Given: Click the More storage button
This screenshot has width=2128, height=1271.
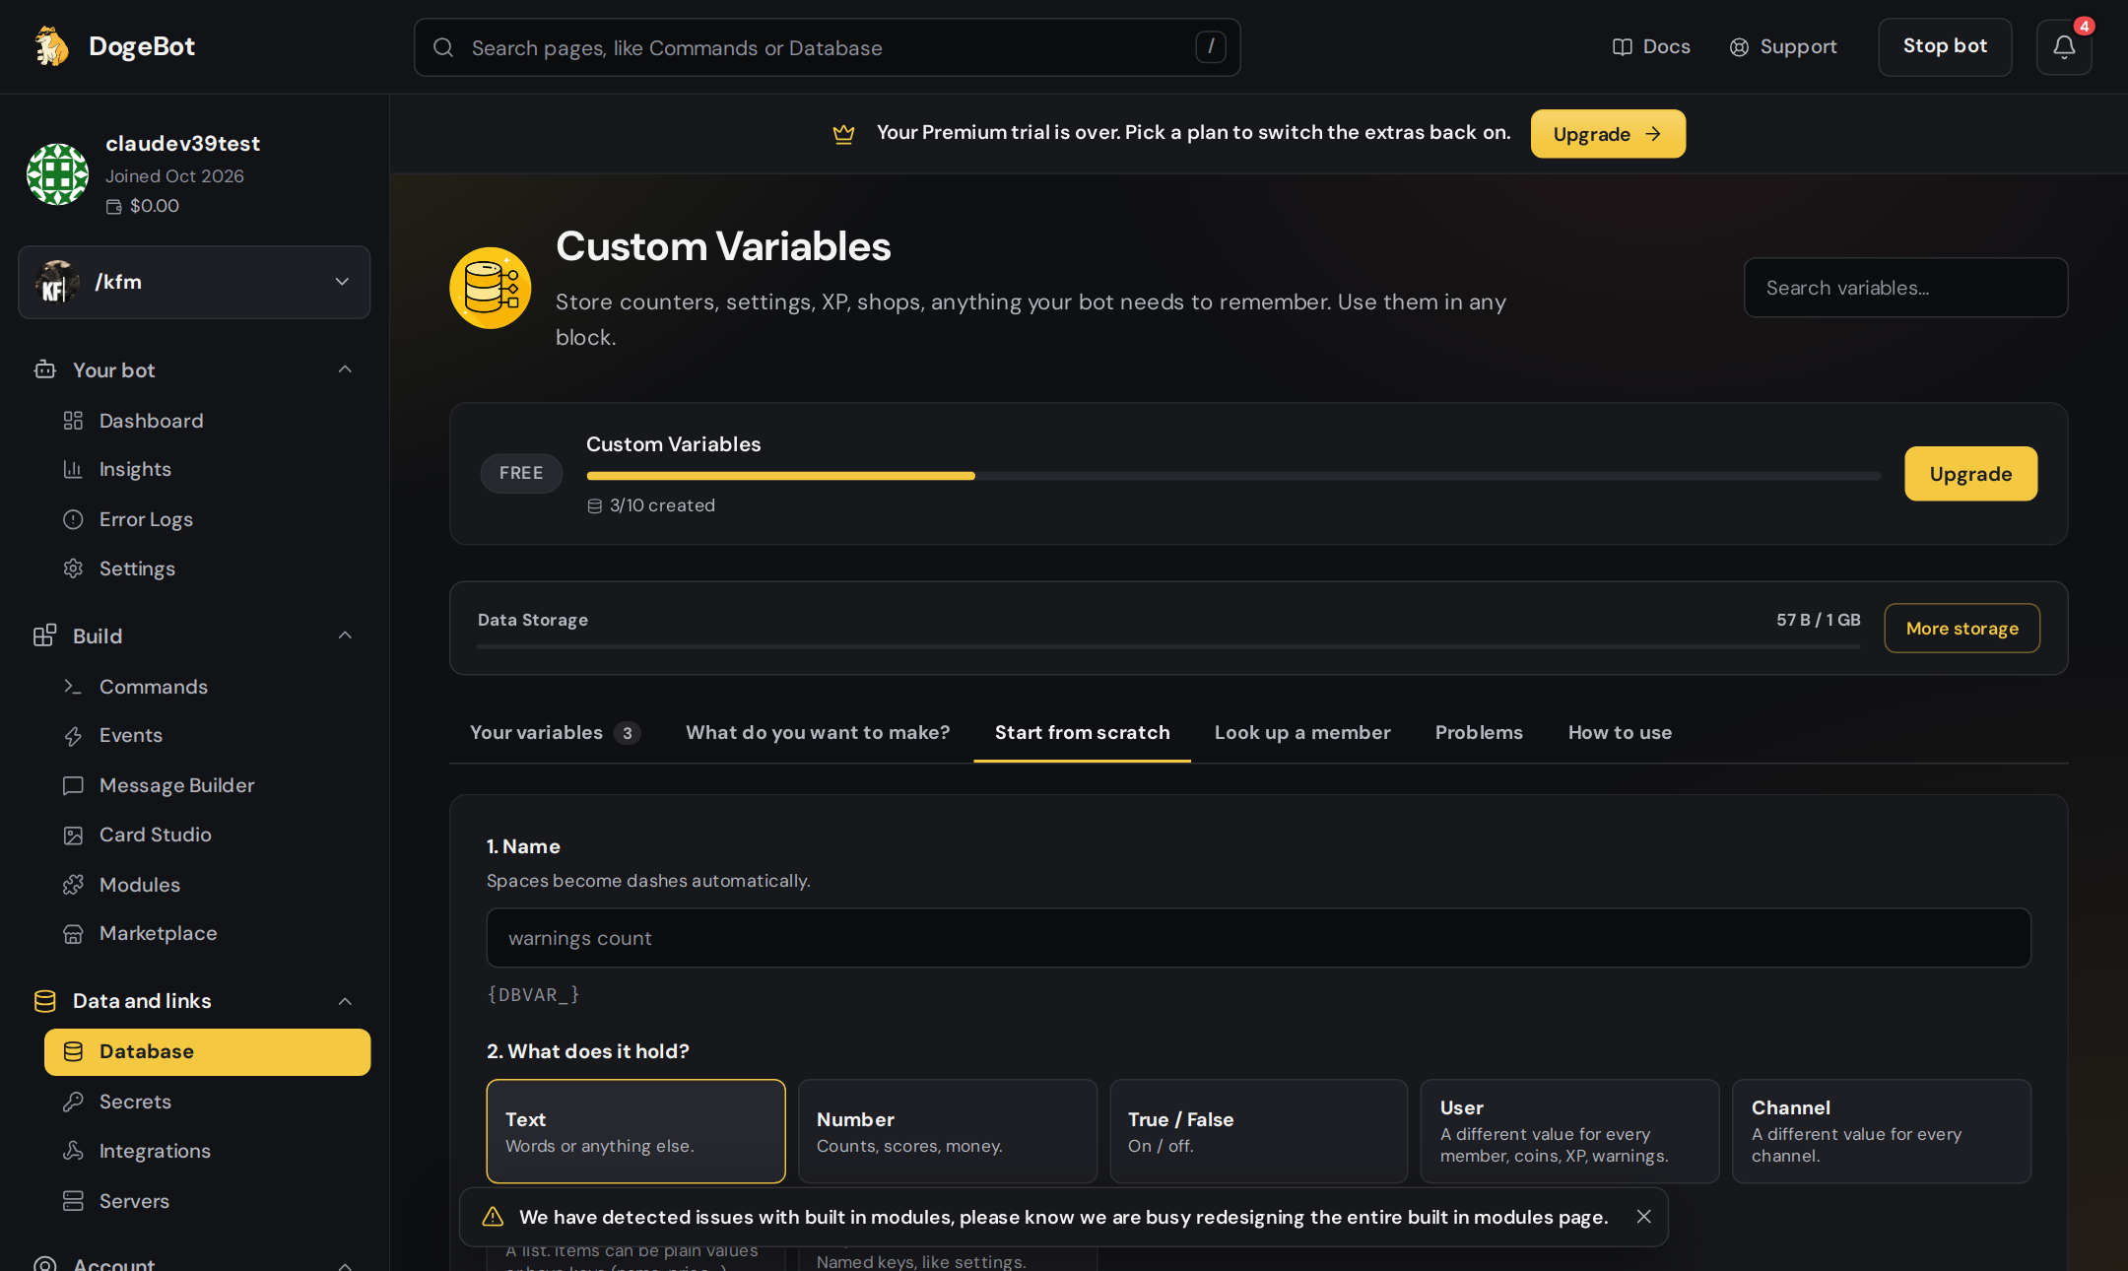Looking at the screenshot, I should pyautogui.click(x=1962, y=628).
